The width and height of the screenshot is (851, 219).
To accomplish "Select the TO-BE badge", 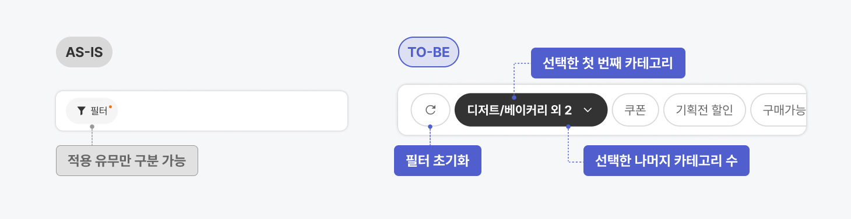I will [428, 52].
